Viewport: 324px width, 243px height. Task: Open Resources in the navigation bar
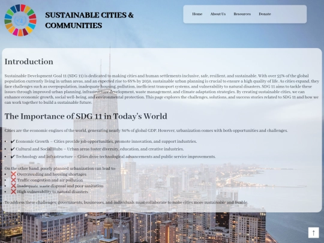(x=242, y=14)
